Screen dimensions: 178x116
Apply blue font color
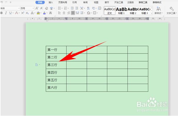pos(44,13)
